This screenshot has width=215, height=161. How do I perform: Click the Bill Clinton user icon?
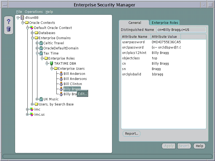(x=61, y=84)
